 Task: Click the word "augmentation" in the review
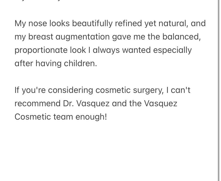coord(82,37)
